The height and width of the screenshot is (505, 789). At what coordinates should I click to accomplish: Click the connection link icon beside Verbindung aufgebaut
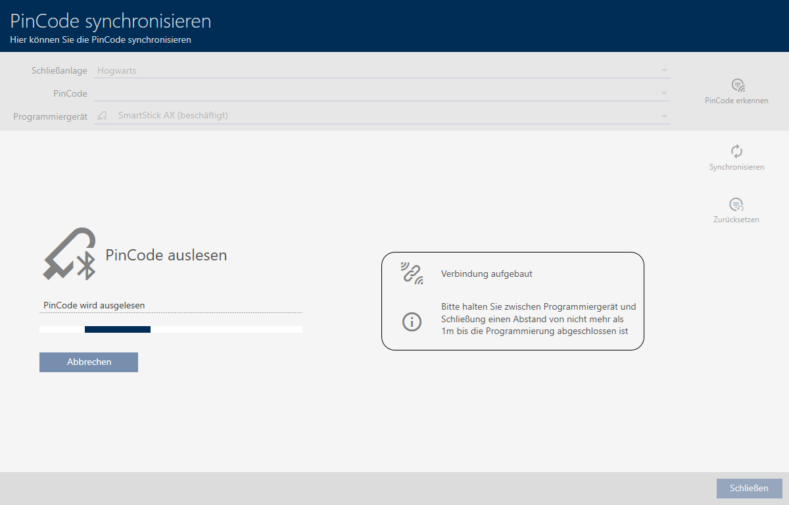(412, 273)
